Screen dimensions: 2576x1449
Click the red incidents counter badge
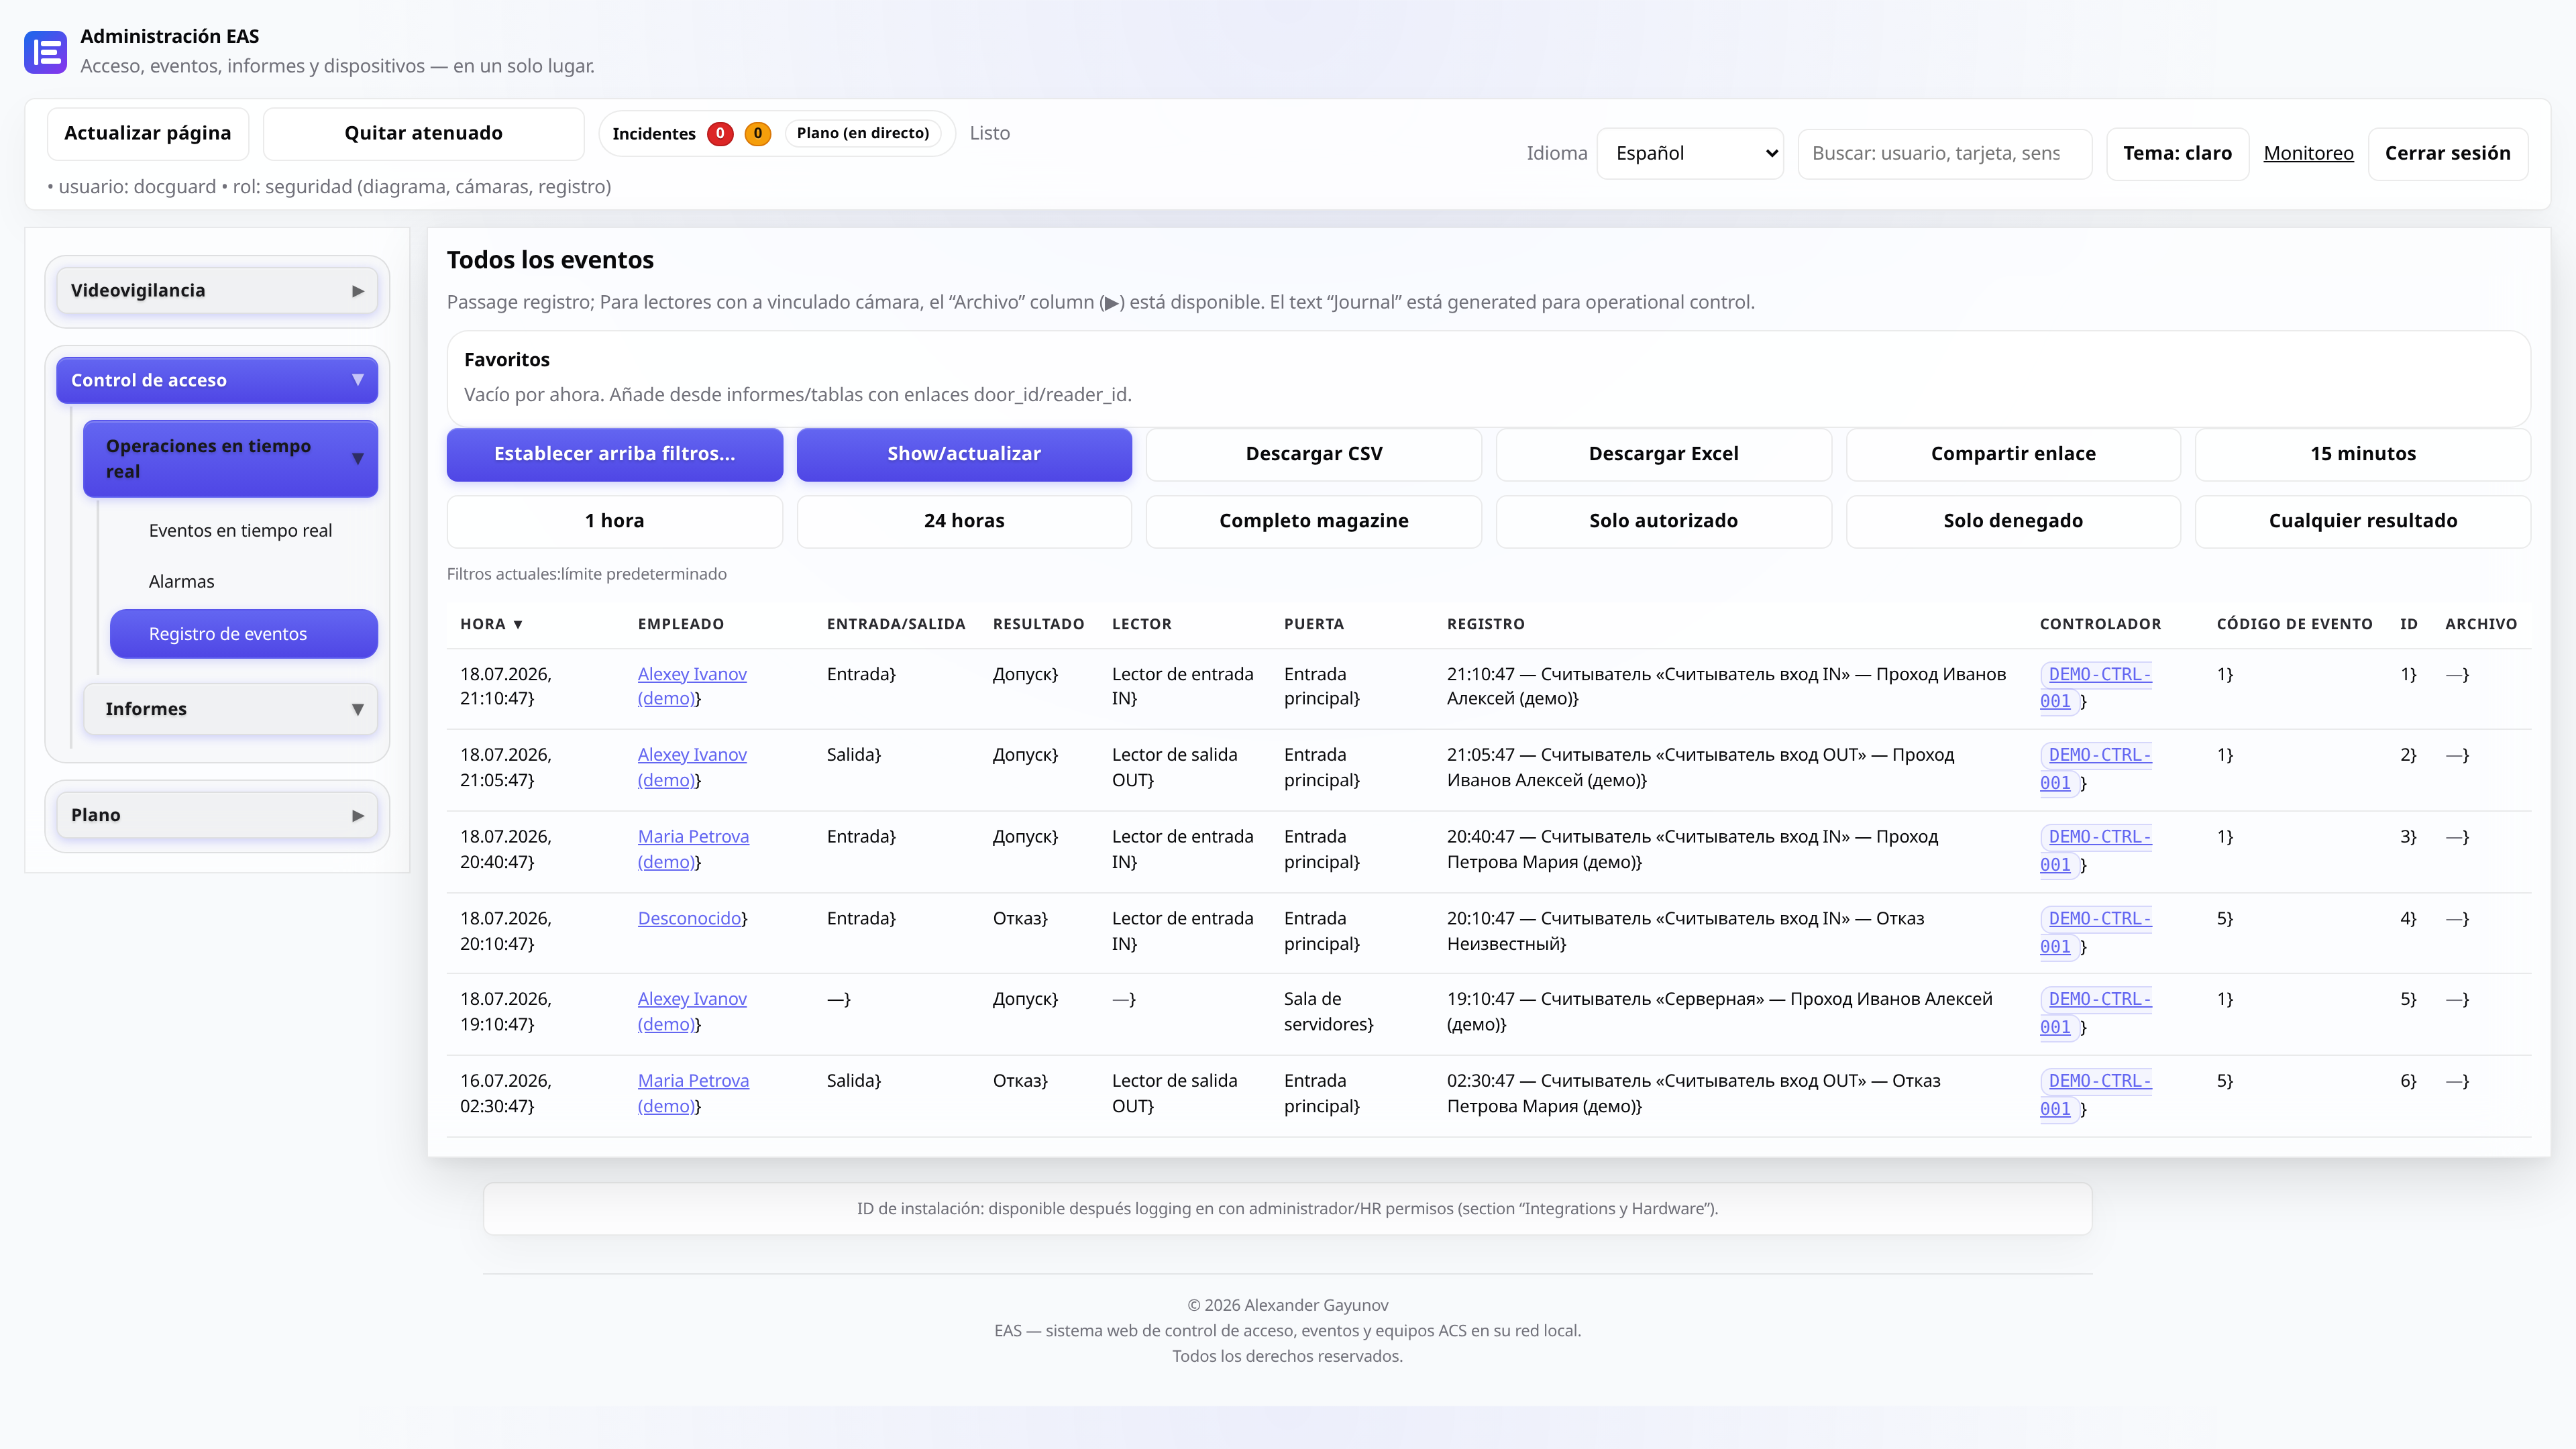click(720, 133)
